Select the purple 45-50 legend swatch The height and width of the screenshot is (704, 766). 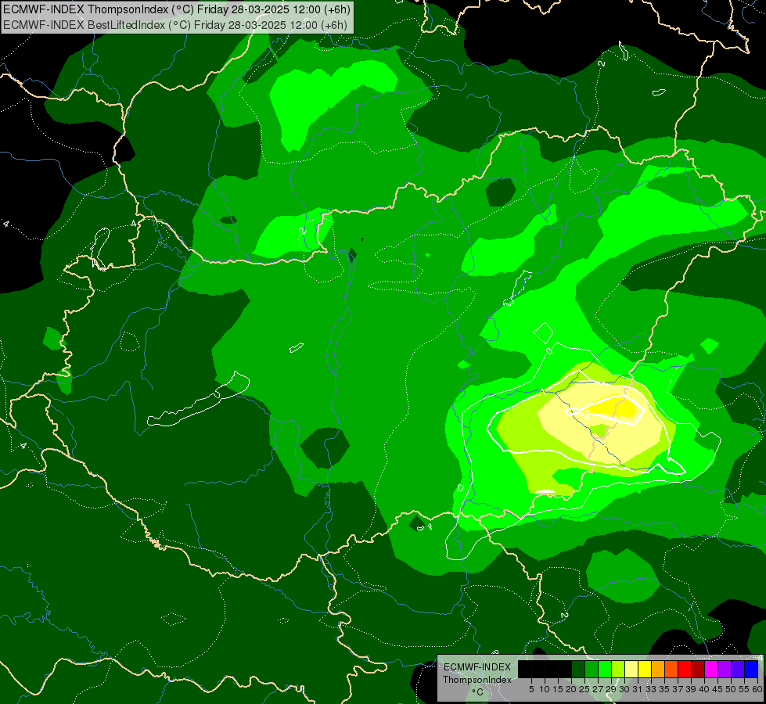(725, 669)
